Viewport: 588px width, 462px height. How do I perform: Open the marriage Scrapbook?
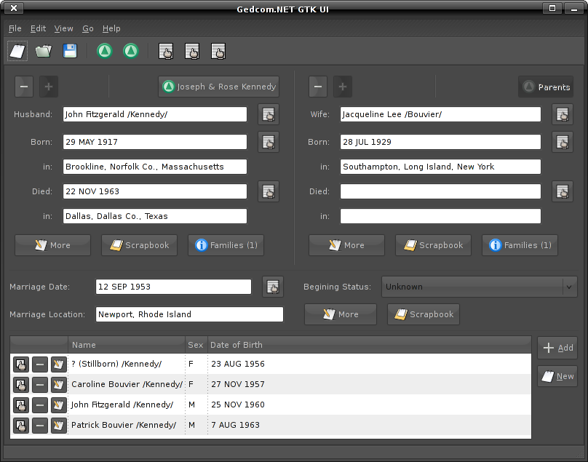(x=424, y=314)
